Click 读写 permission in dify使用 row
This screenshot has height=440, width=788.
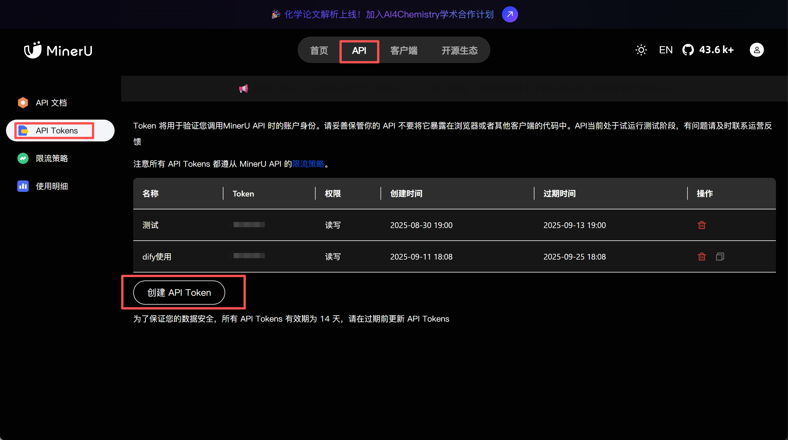333,257
